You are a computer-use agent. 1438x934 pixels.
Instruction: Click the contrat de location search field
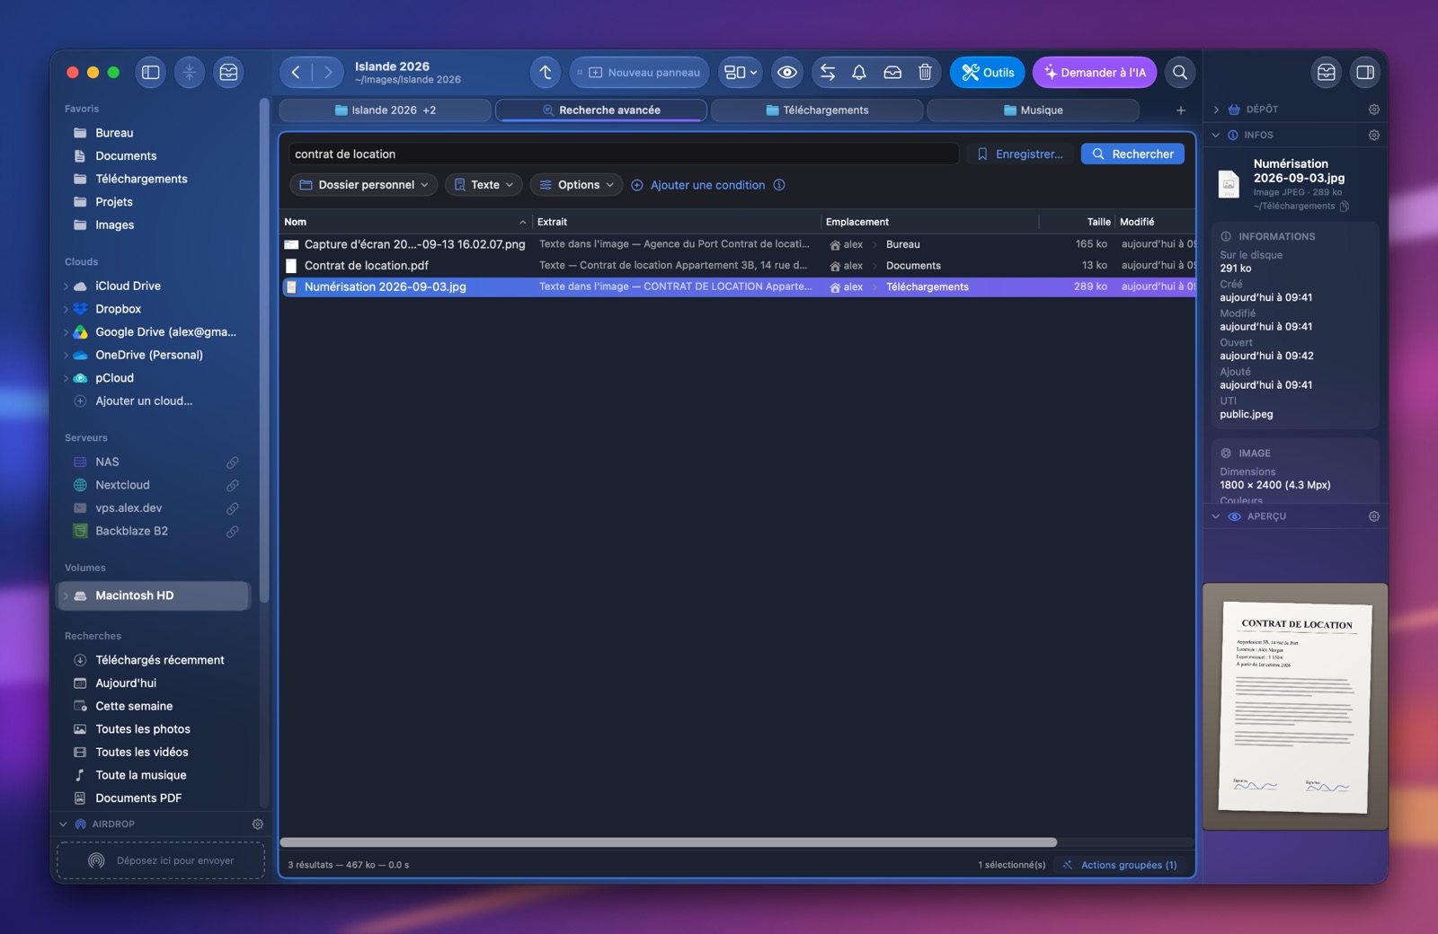624,154
